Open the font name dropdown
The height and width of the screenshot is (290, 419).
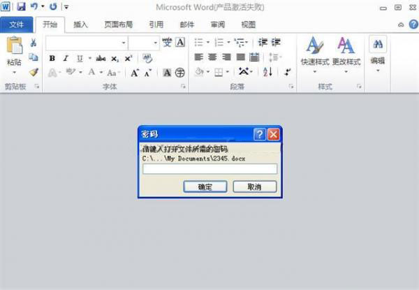click(124, 43)
